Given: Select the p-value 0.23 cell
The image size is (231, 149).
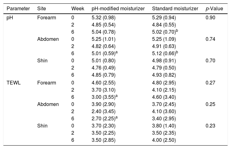Looking at the screenshot, I should point(211,127).
